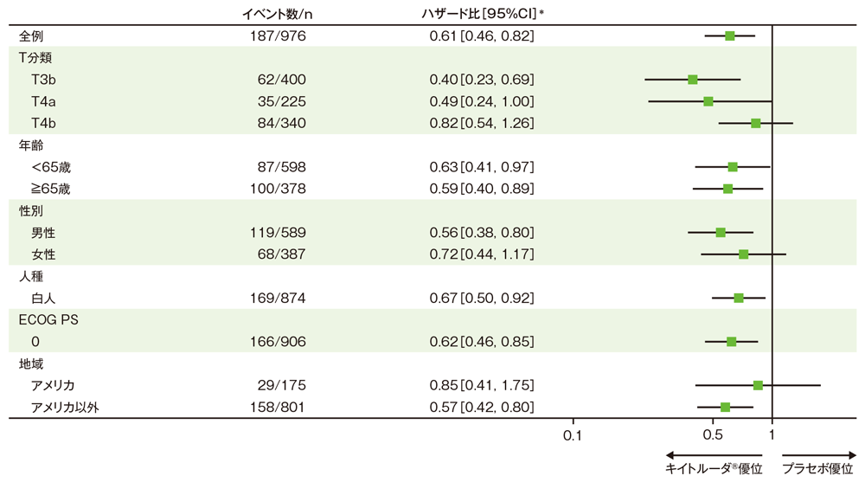
Task: Select the <65歳 green marker
Action: [733, 167]
